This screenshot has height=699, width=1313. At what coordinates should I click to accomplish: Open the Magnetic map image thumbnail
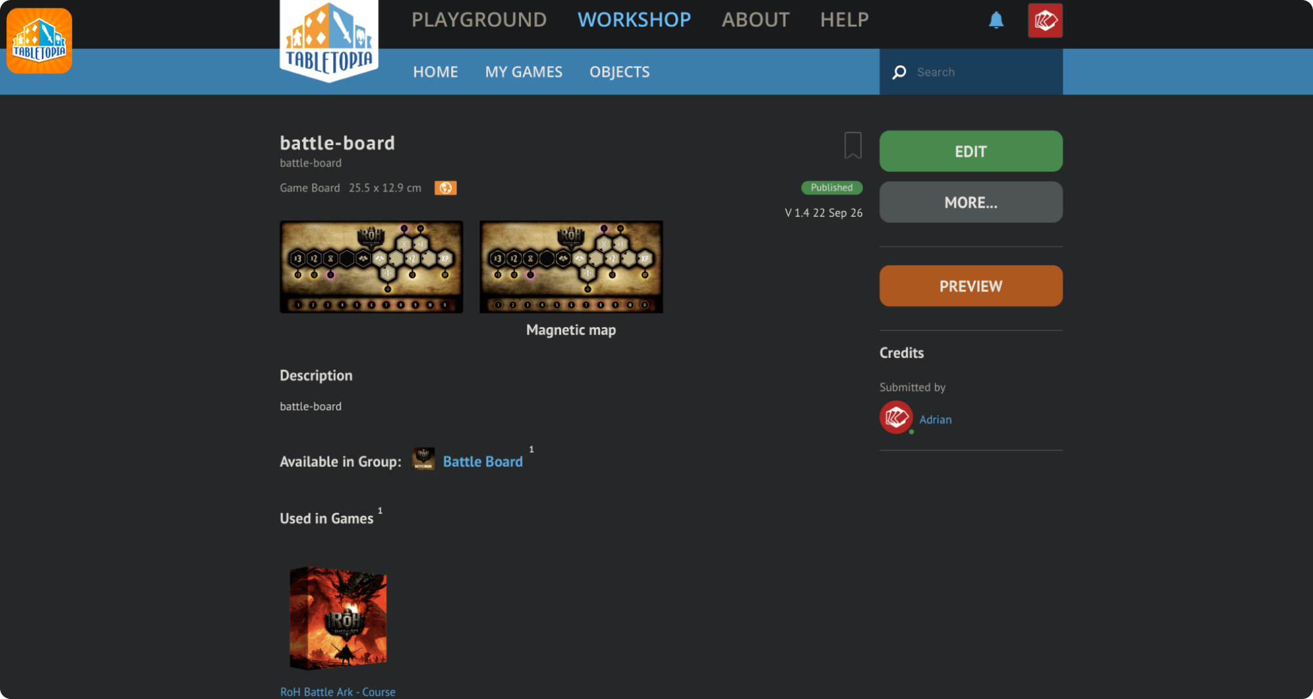[x=571, y=267]
